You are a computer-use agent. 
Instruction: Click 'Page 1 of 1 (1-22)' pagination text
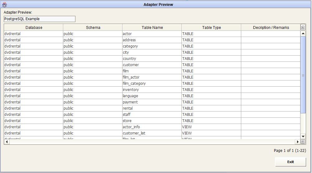290,150
